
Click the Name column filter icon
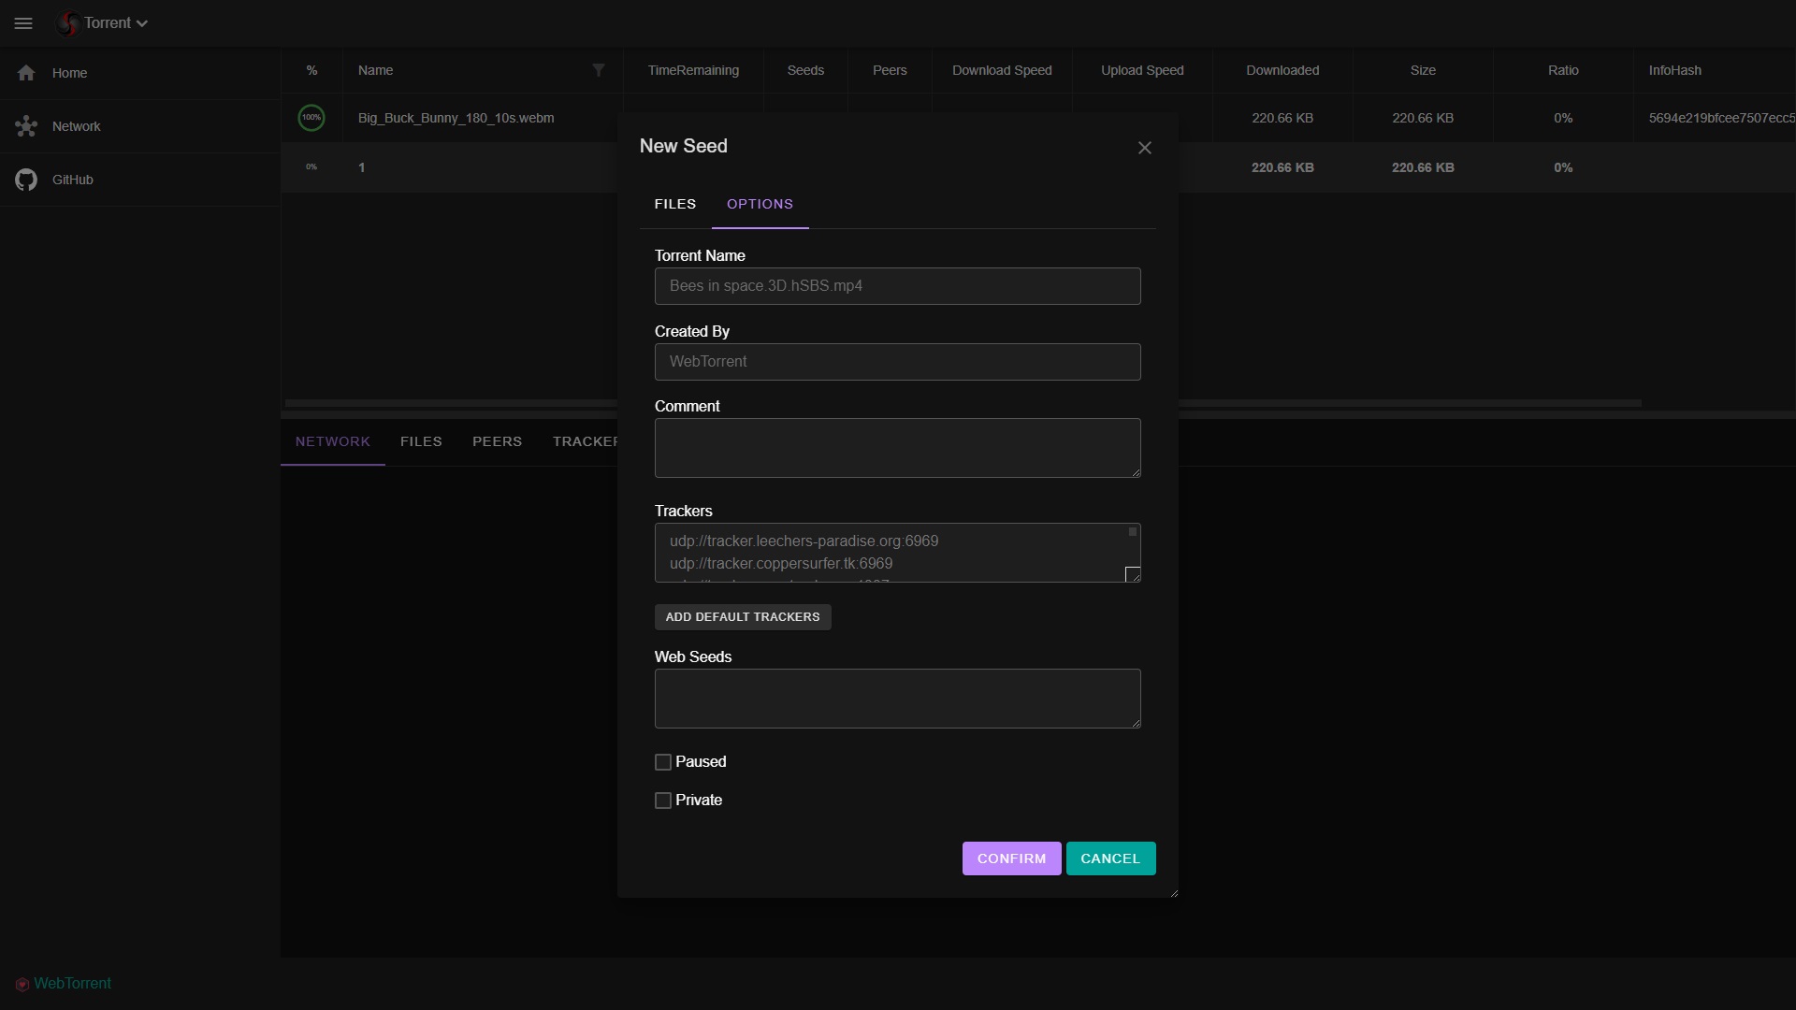[599, 70]
